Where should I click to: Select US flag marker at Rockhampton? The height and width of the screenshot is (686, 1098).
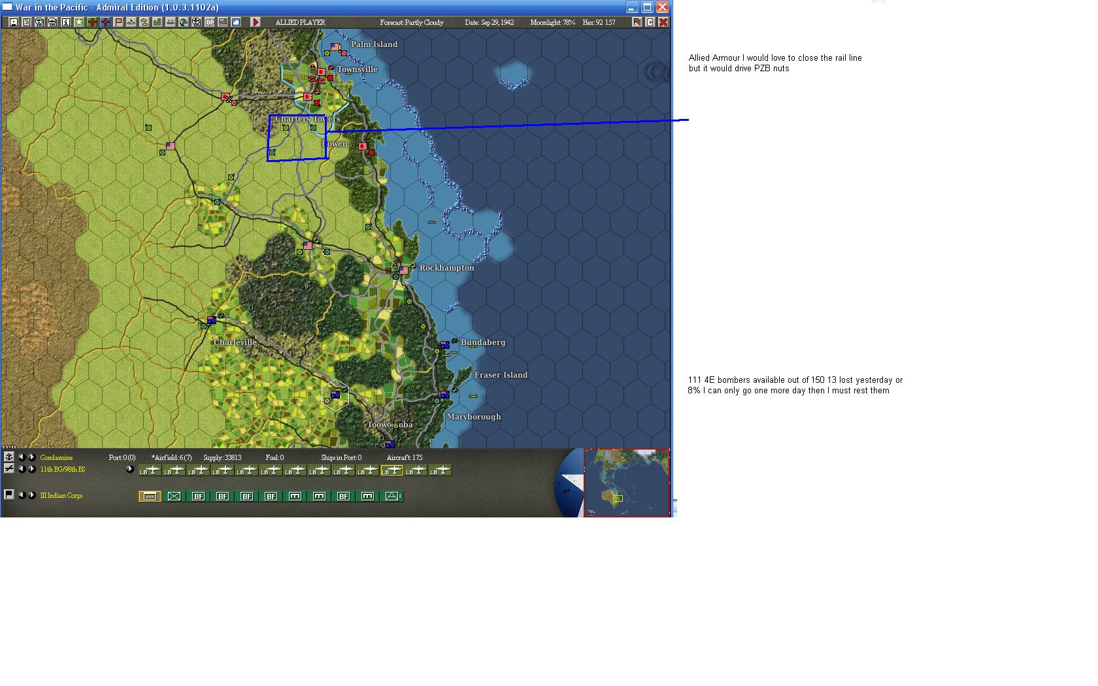pos(404,270)
